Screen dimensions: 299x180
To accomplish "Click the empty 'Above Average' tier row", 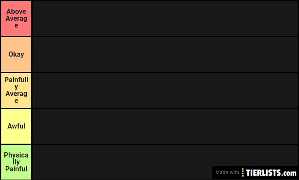I will click(165, 19).
